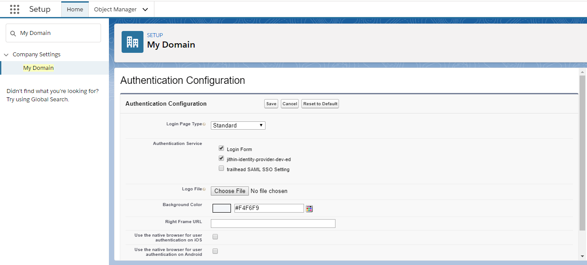
Task: Toggle the Login Form checkbox
Action: click(x=221, y=148)
